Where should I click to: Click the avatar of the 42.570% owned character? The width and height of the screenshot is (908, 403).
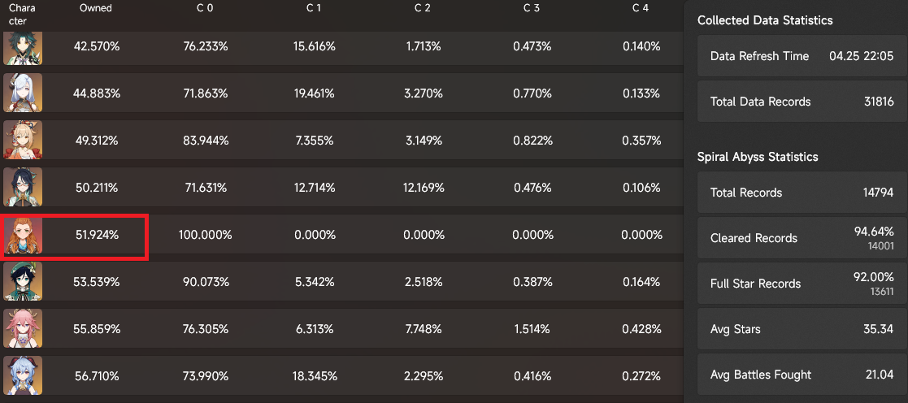tap(23, 47)
